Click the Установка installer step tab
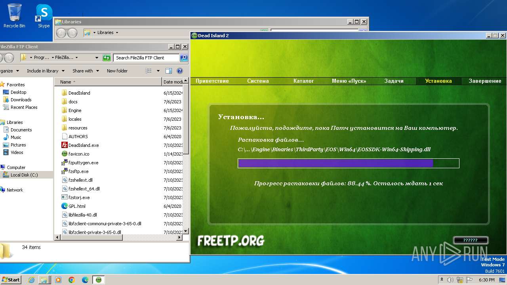Viewport: 507px width, 285px height. [438, 81]
